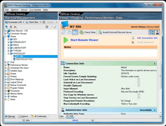Image resolution: width=166 pixels, height=126 pixels.
Task: Click the Check State icon
Action: [82, 32]
